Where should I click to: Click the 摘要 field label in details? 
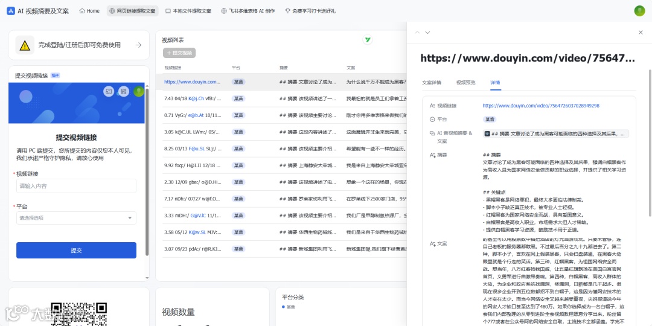(441, 155)
